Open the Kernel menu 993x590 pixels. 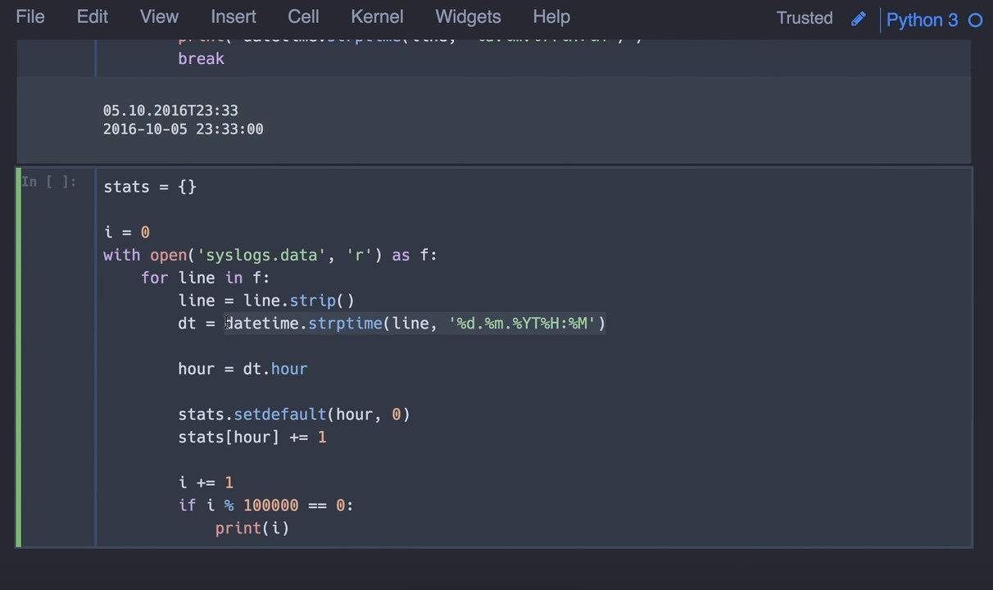pyautogui.click(x=377, y=16)
